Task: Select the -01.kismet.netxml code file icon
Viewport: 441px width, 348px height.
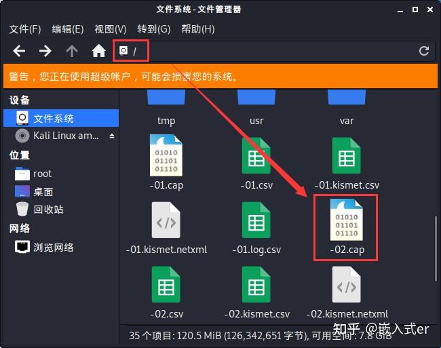Action: tap(166, 220)
